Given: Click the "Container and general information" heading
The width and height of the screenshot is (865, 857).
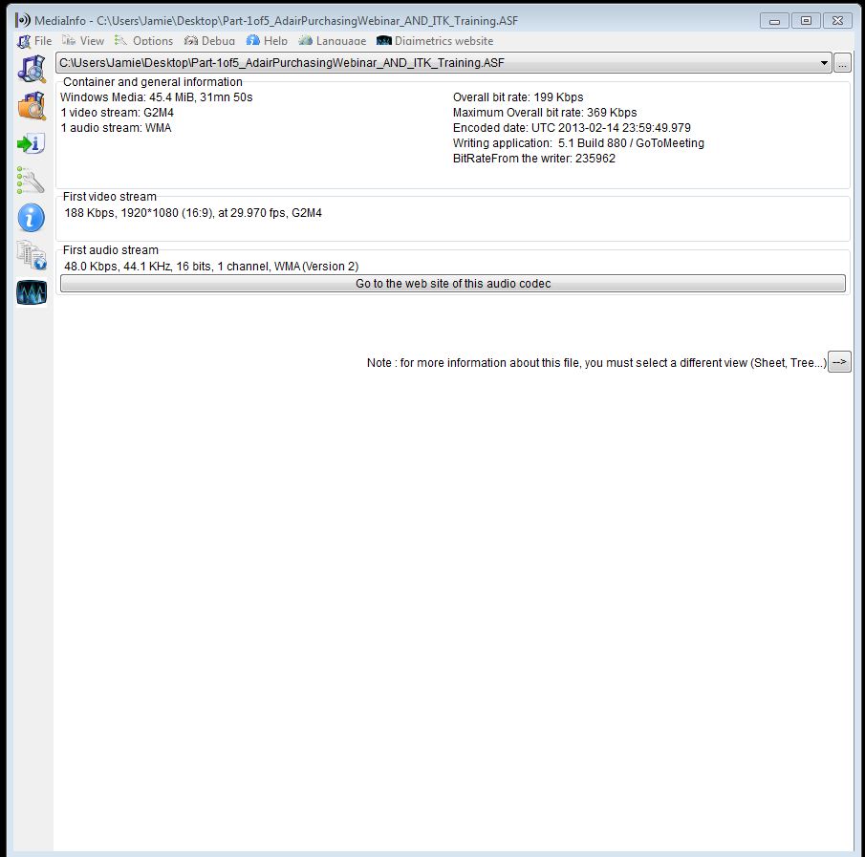Looking at the screenshot, I should pos(152,82).
